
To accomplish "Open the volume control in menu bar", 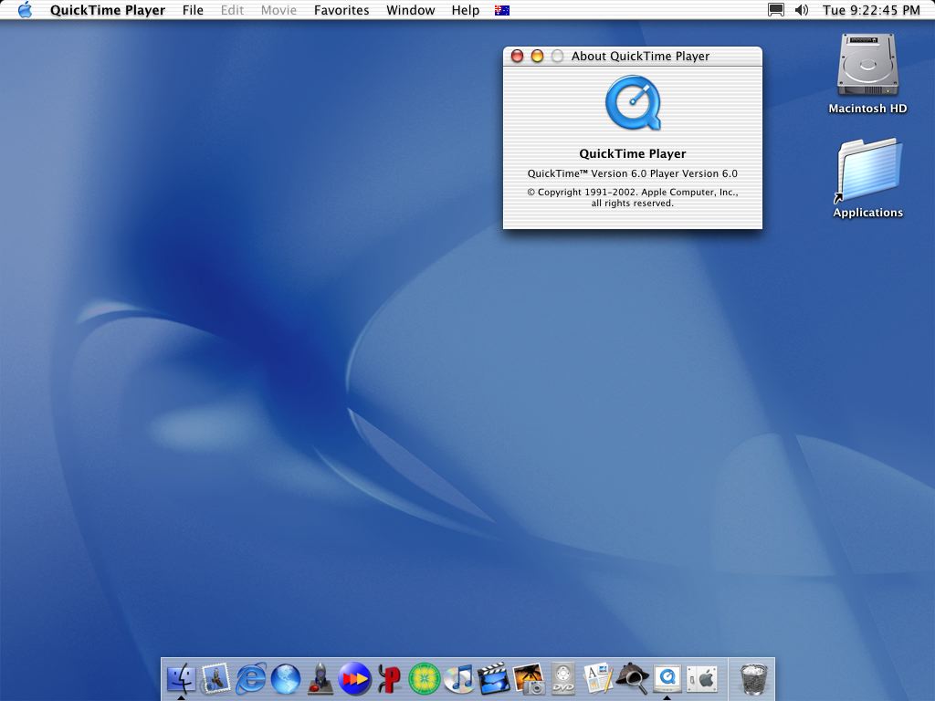I will tap(802, 10).
